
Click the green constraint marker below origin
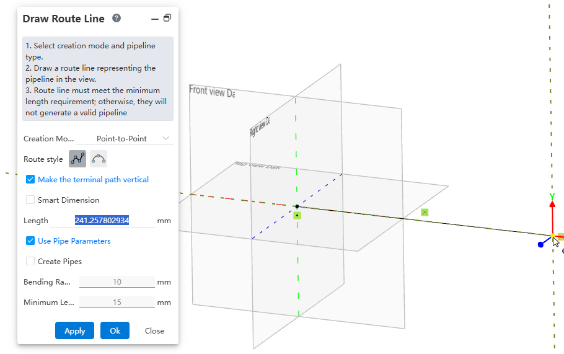point(297,215)
